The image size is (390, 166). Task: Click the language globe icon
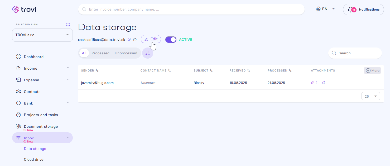318,9
